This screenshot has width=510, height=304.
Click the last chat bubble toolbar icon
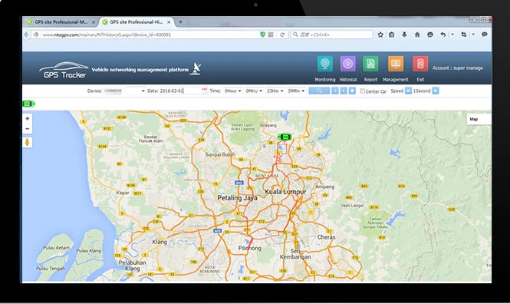pos(484,35)
